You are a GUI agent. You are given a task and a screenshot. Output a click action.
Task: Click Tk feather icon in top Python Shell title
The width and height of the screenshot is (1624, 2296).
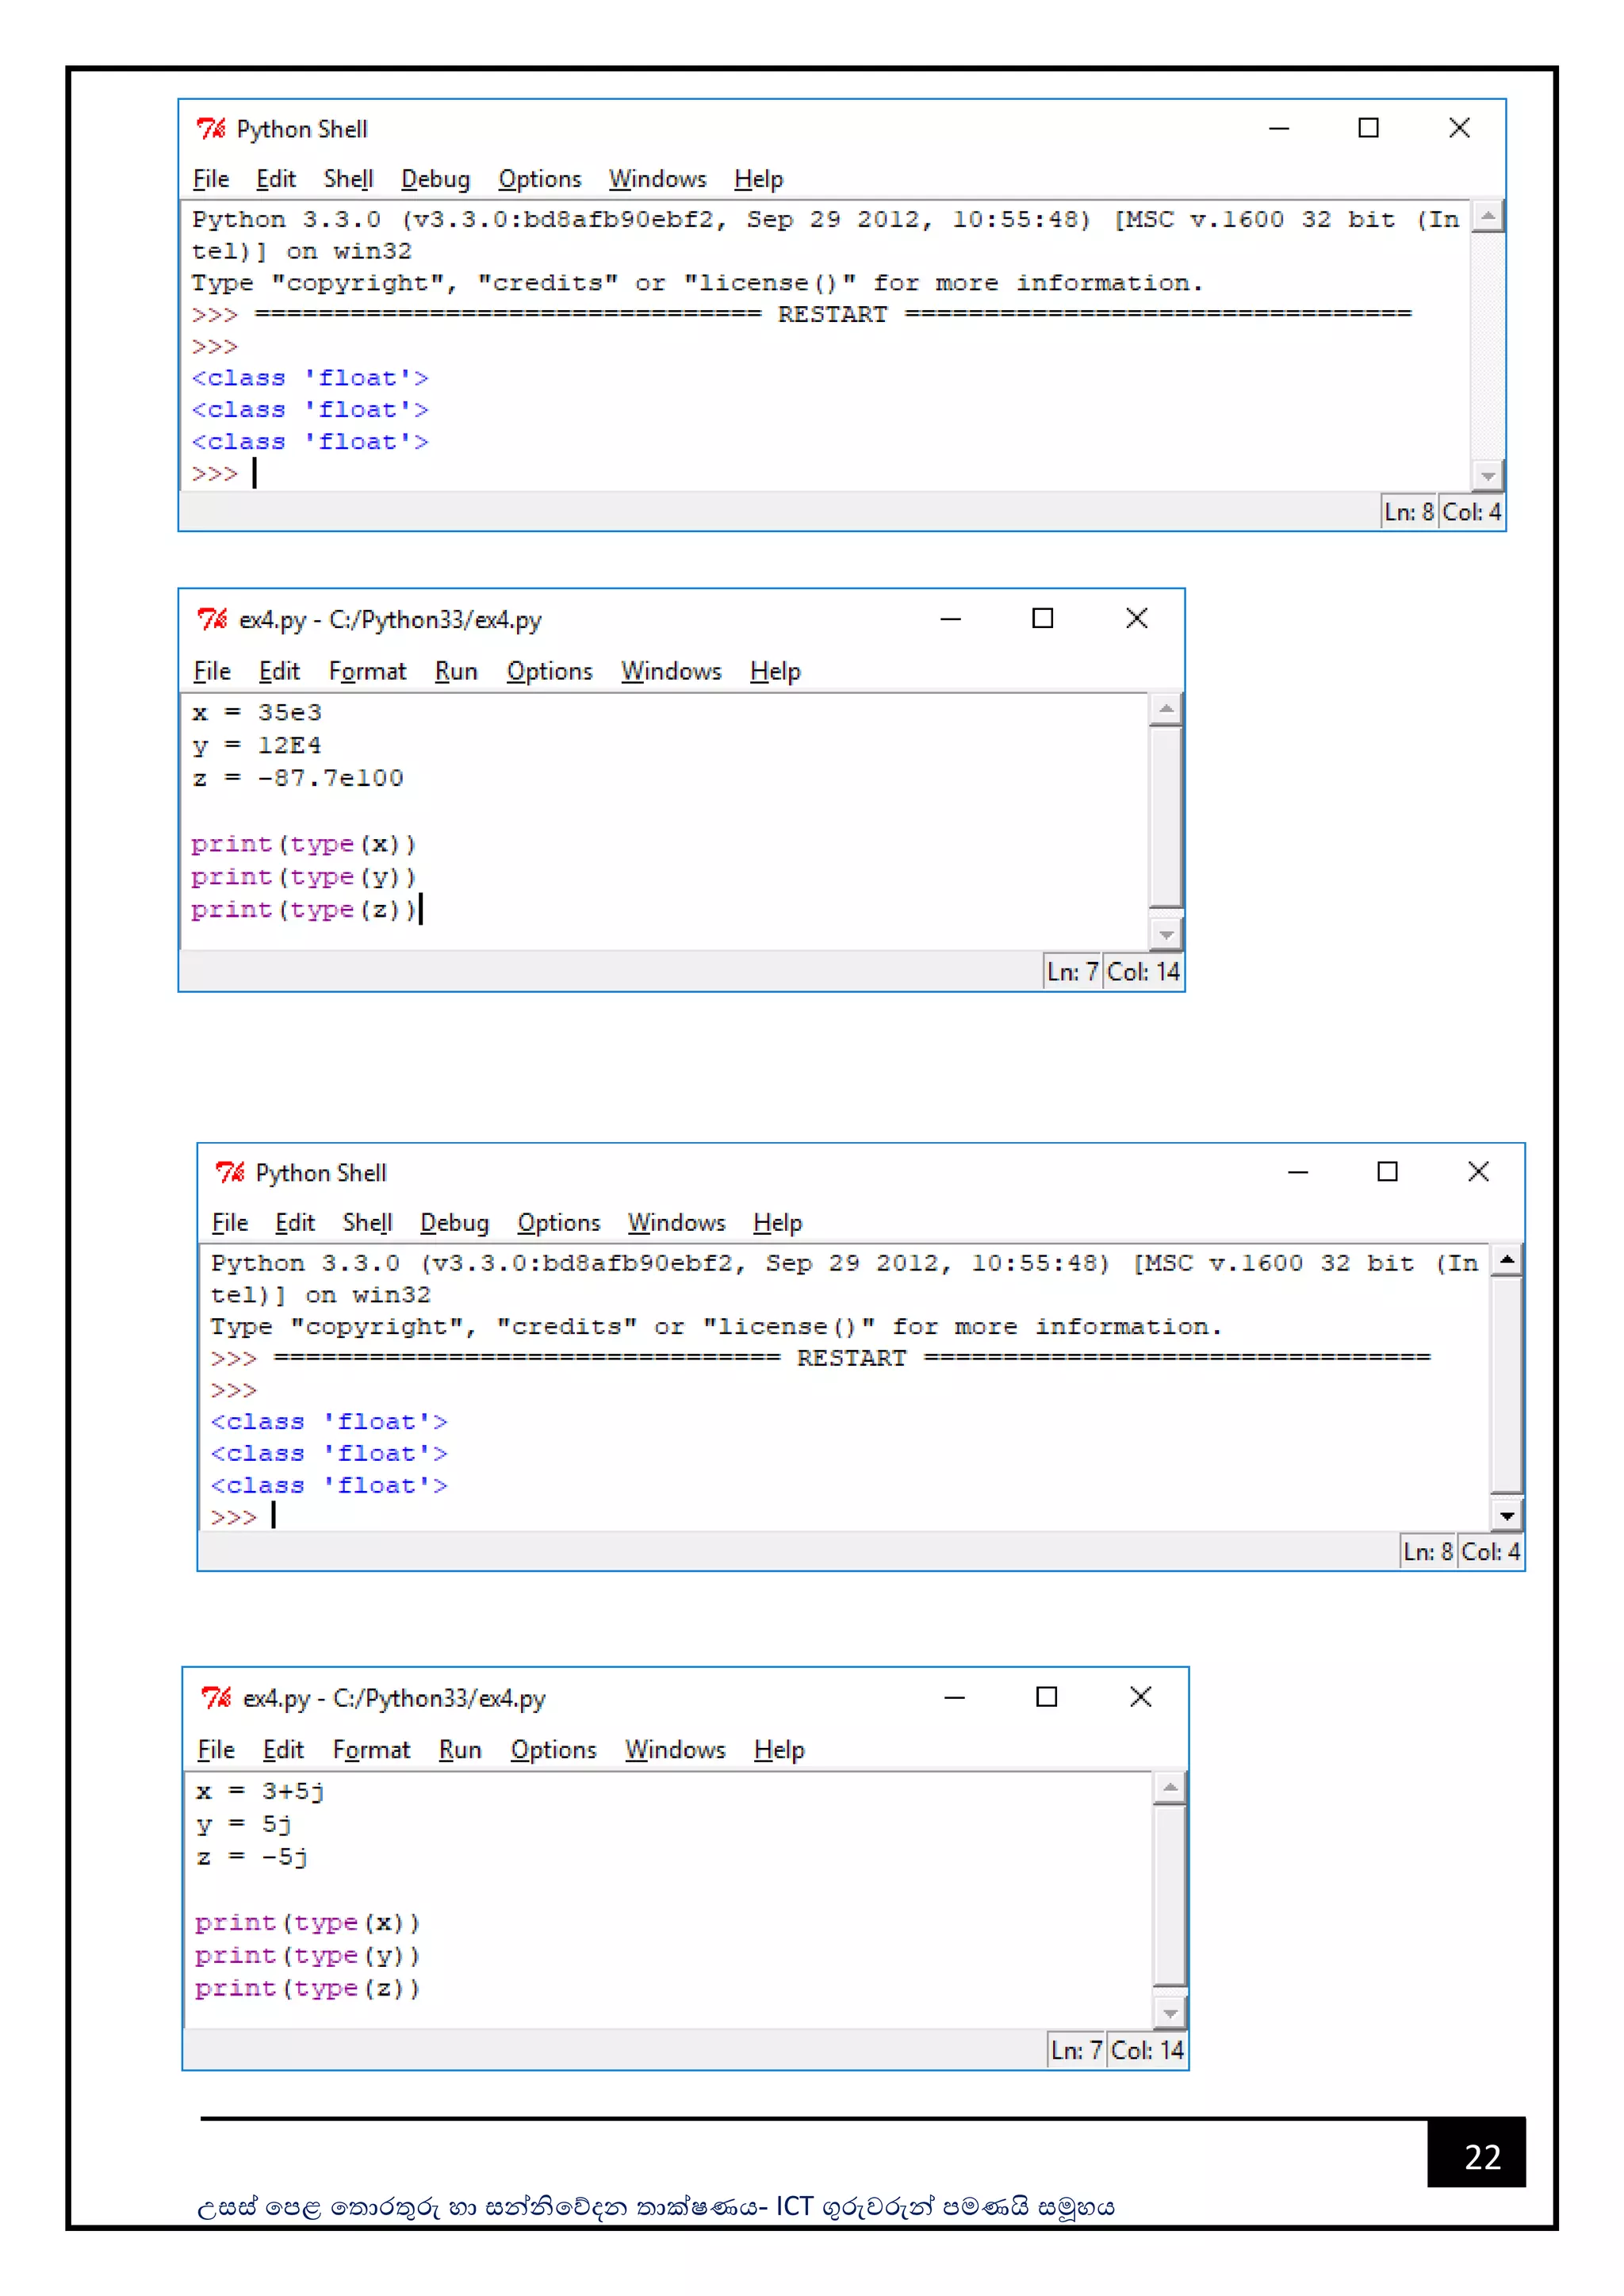(x=211, y=128)
